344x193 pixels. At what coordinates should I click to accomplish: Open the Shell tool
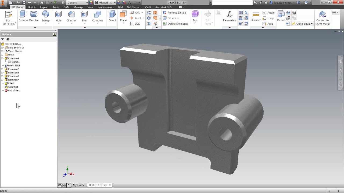click(x=84, y=17)
